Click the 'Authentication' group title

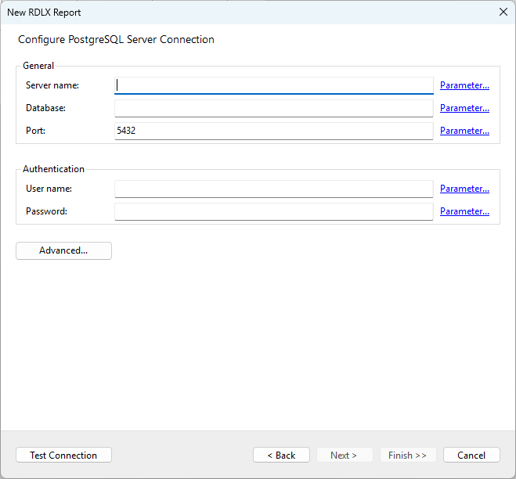click(x=54, y=169)
